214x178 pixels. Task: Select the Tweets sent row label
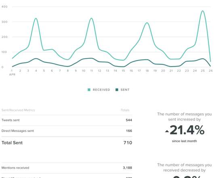(10, 120)
